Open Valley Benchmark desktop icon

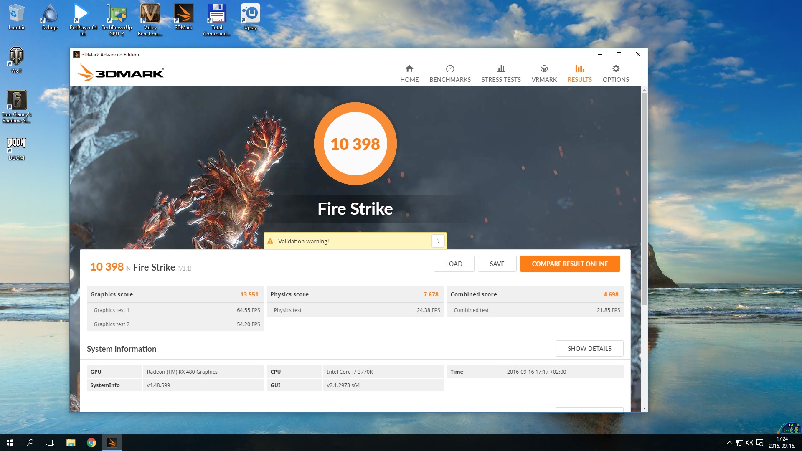[x=150, y=20]
